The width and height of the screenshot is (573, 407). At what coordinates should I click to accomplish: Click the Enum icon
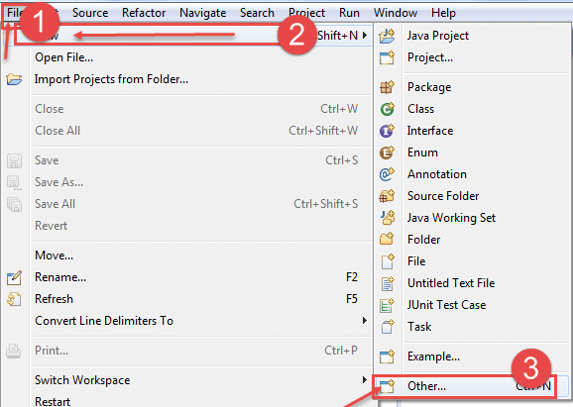click(387, 153)
